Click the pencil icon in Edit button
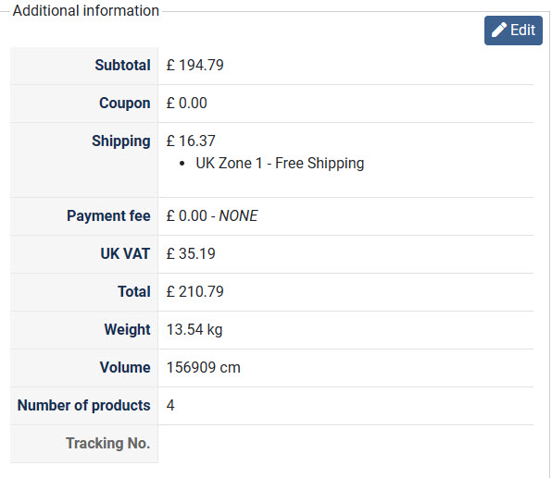This screenshot has height=478, width=552. [x=499, y=30]
